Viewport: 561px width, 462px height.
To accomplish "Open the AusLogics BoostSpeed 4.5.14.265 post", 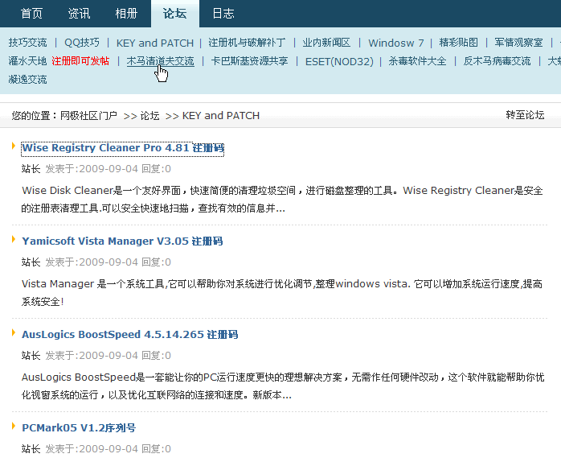I will [x=130, y=334].
